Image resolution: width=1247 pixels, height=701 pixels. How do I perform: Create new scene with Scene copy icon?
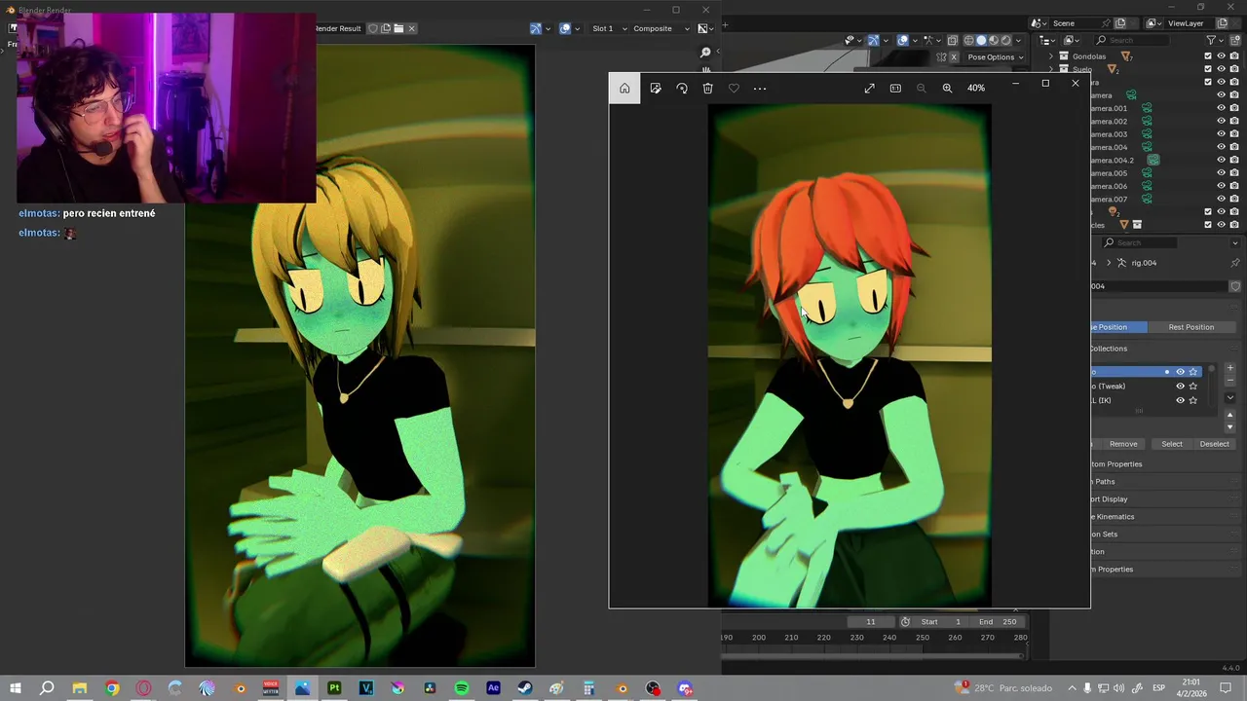[1121, 23]
